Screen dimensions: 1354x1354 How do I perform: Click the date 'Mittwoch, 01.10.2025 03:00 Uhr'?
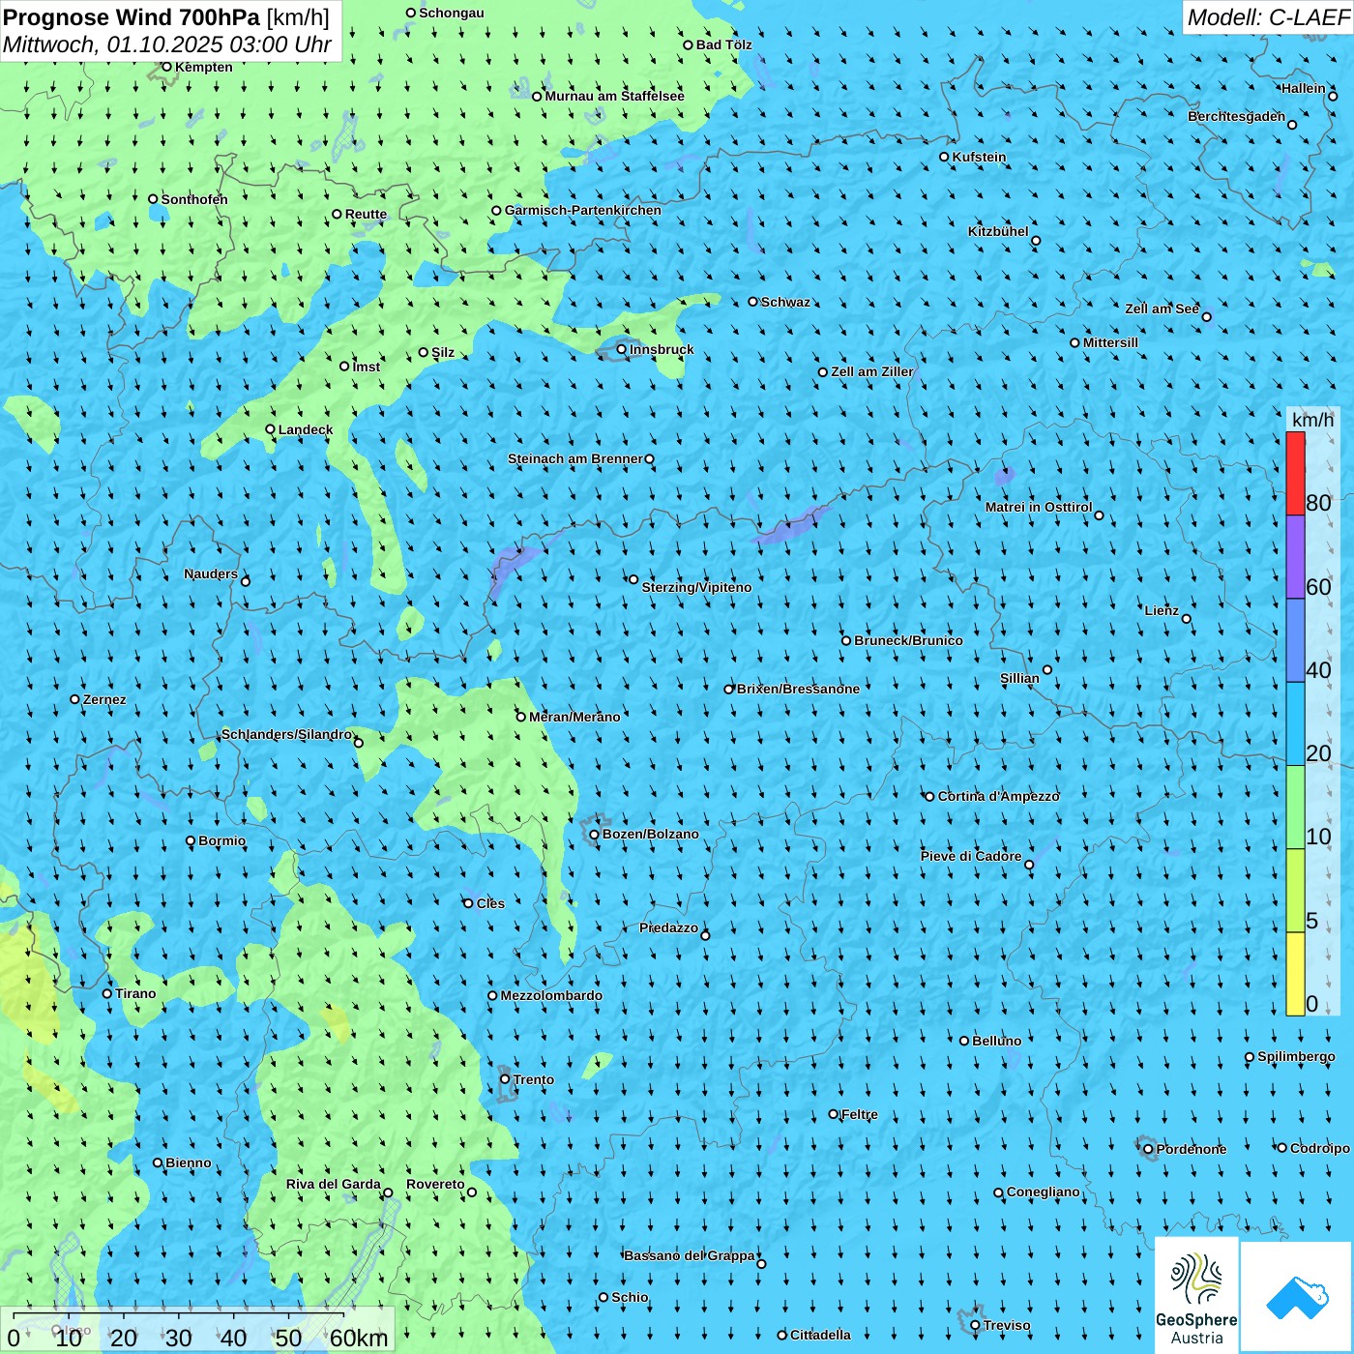pyautogui.click(x=166, y=44)
